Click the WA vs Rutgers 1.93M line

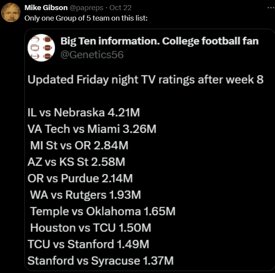pyautogui.click(x=85, y=195)
